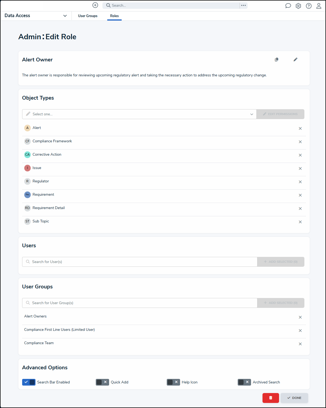Open the chat messages icon
The height and width of the screenshot is (408, 326).
288,6
